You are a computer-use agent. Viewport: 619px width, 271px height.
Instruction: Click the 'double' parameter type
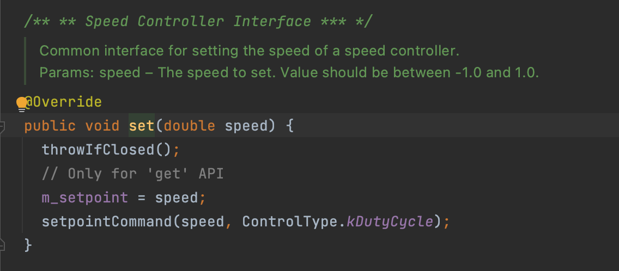click(x=190, y=126)
